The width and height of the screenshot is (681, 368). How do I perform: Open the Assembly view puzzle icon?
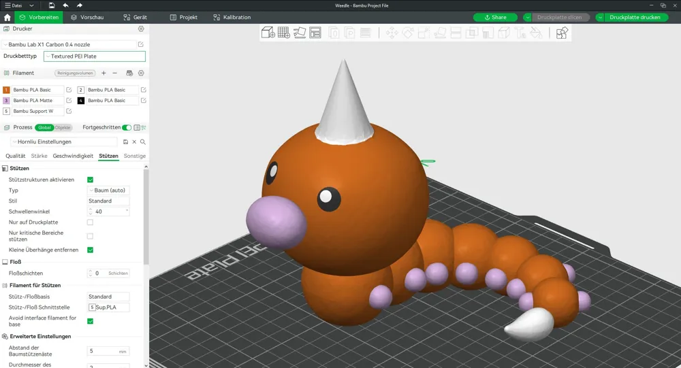pyautogui.click(x=562, y=33)
